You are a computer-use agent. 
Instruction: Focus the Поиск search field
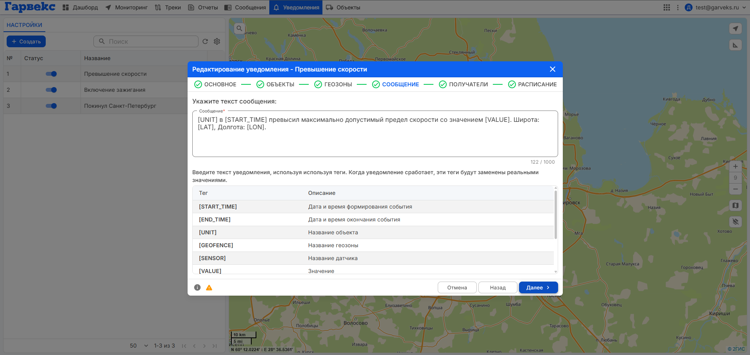pyautogui.click(x=146, y=41)
